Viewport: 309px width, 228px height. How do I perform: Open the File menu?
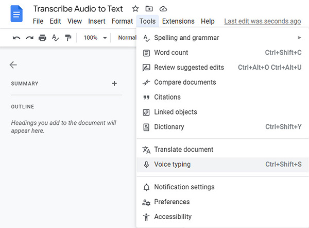pos(38,21)
